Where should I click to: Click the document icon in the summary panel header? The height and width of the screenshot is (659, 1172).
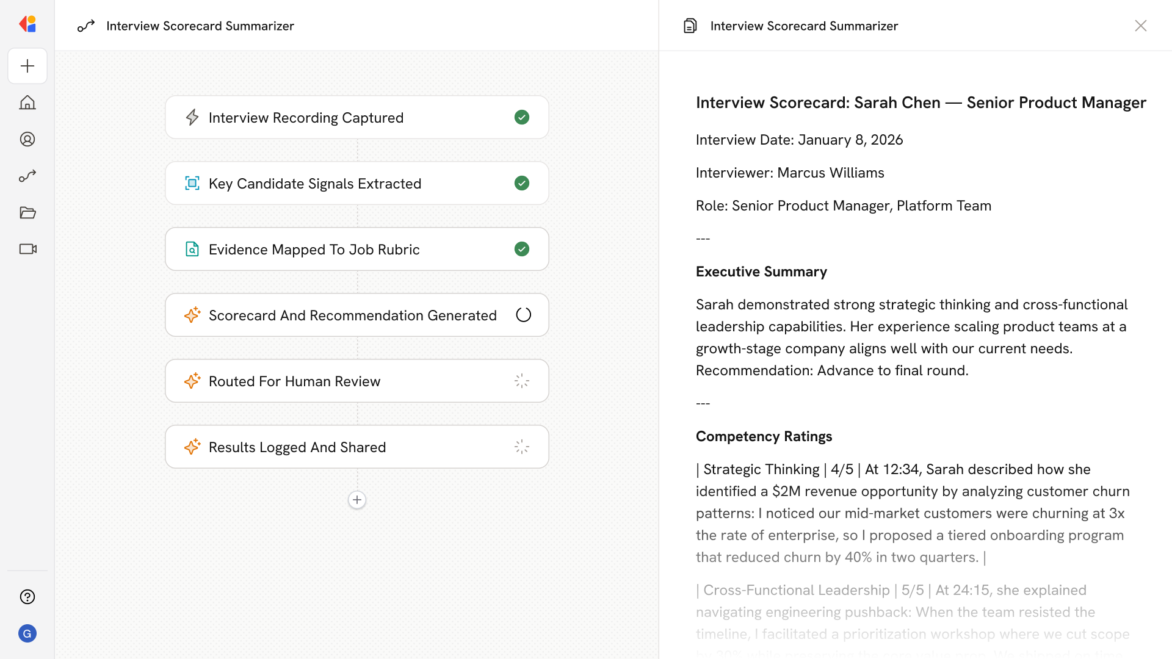pos(690,26)
